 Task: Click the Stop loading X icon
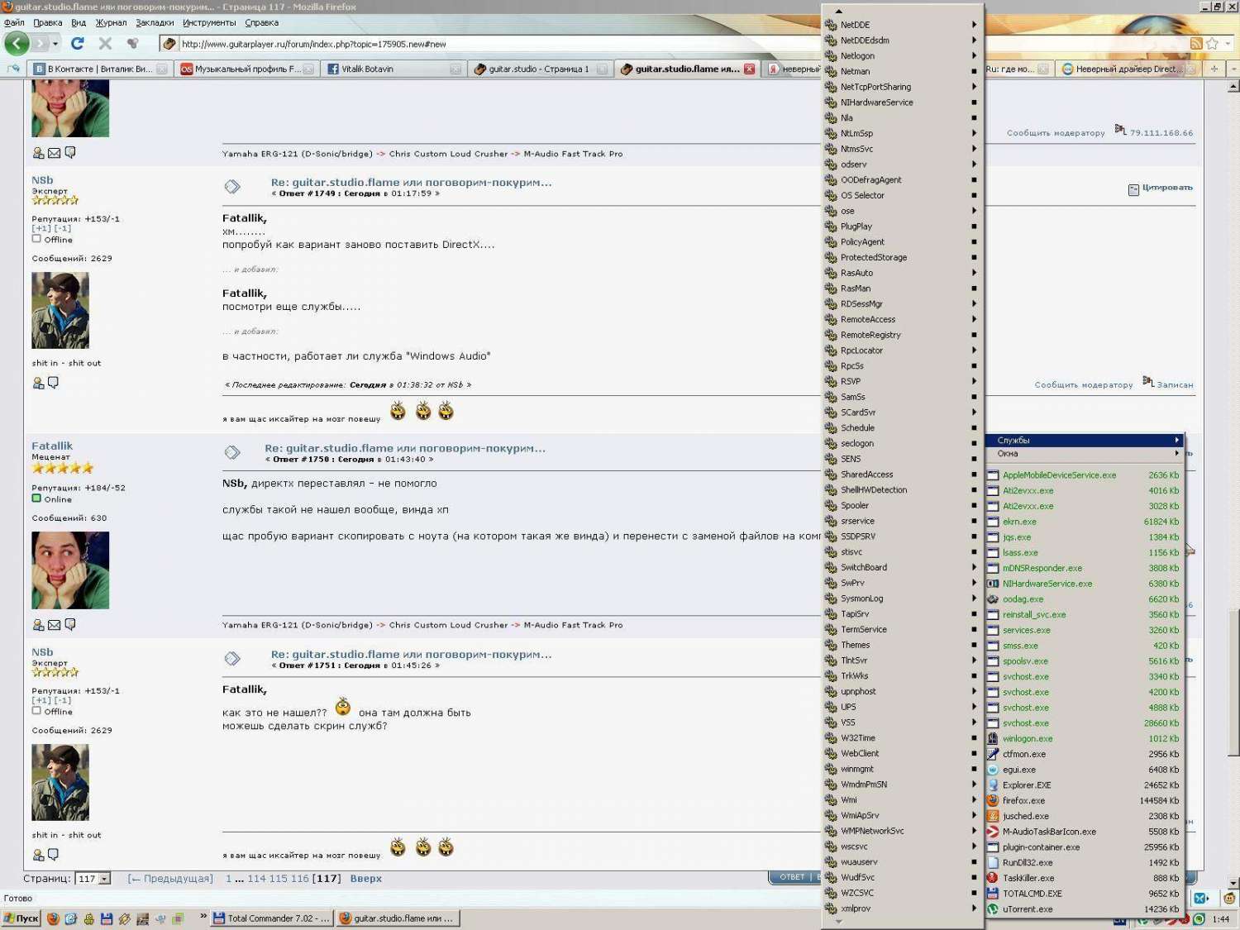click(105, 43)
